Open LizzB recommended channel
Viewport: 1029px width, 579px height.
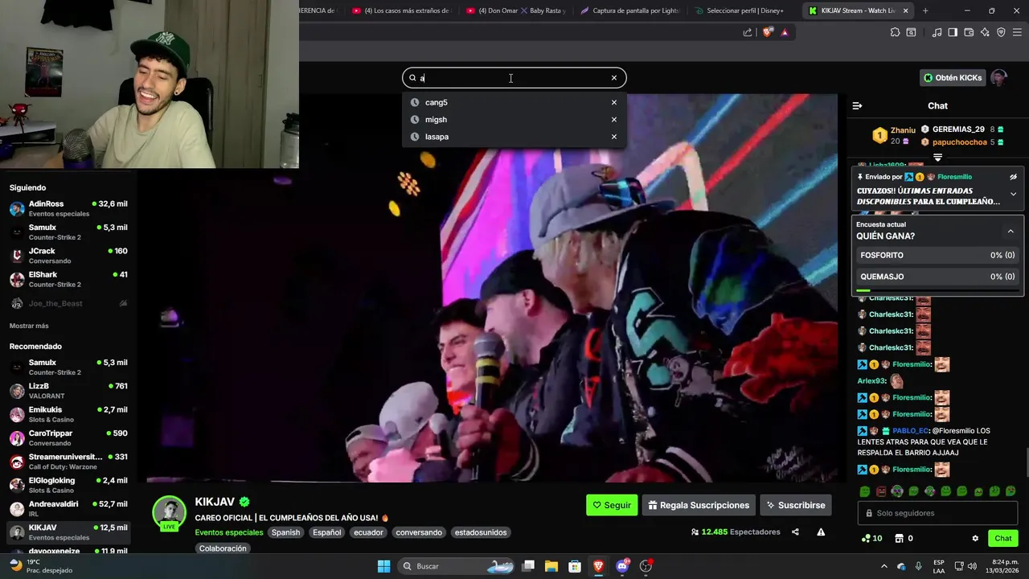[x=68, y=391]
